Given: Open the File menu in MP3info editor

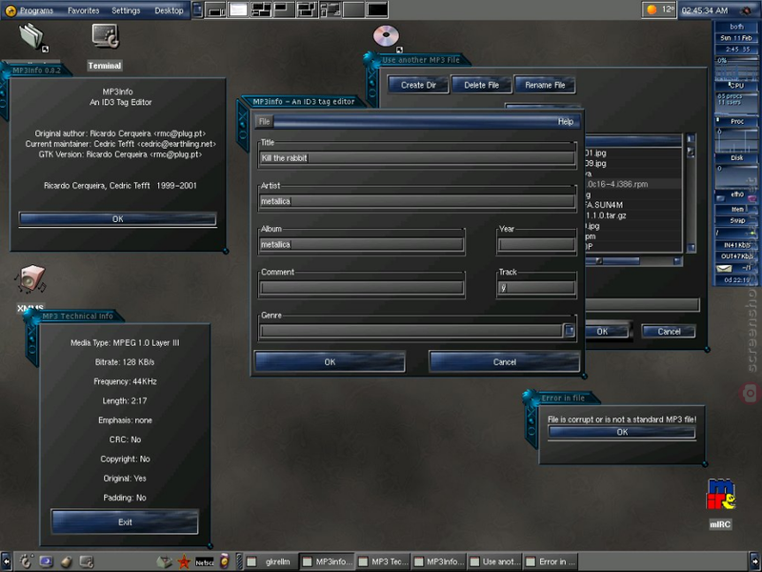Looking at the screenshot, I should coord(265,122).
